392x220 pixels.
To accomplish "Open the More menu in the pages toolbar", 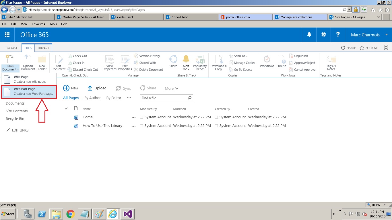I will tap(171, 88).
